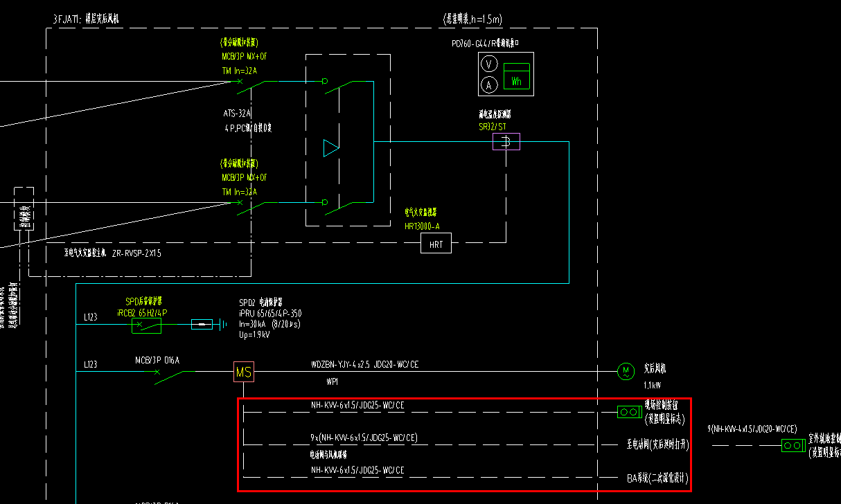Select the "HRT3000-A" text

(x=422, y=226)
